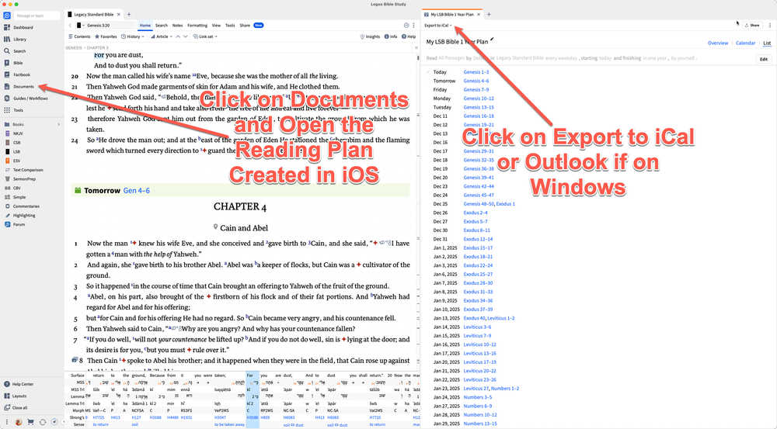Open the Formatting tab
Viewport: 777px width, 429px height.
pyautogui.click(x=197, y=26)
